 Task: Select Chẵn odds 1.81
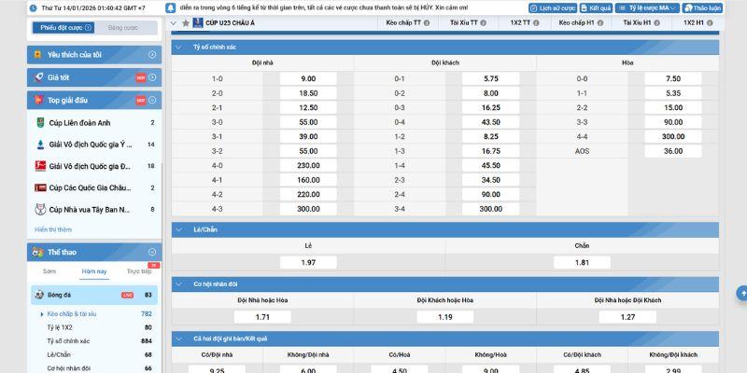[582, 263]
